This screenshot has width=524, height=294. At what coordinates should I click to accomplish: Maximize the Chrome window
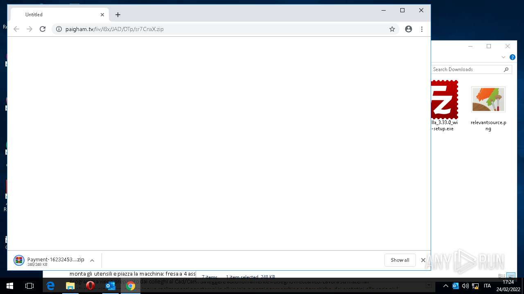coord(402,10)
